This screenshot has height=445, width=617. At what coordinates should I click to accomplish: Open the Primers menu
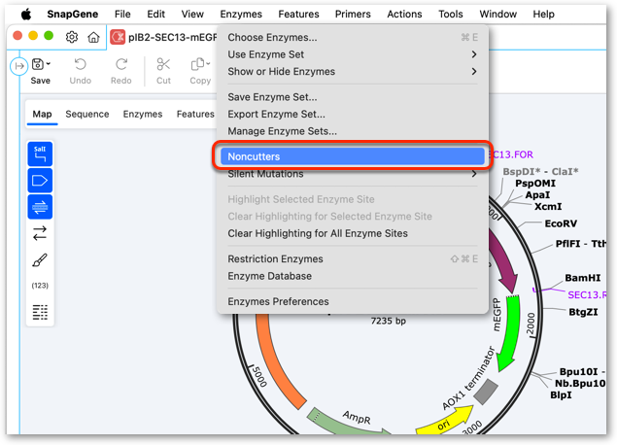click(353, 15)
